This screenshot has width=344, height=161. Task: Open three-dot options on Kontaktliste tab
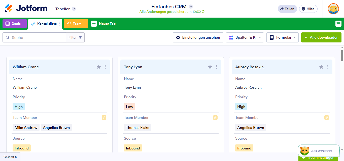click(59, 24)
